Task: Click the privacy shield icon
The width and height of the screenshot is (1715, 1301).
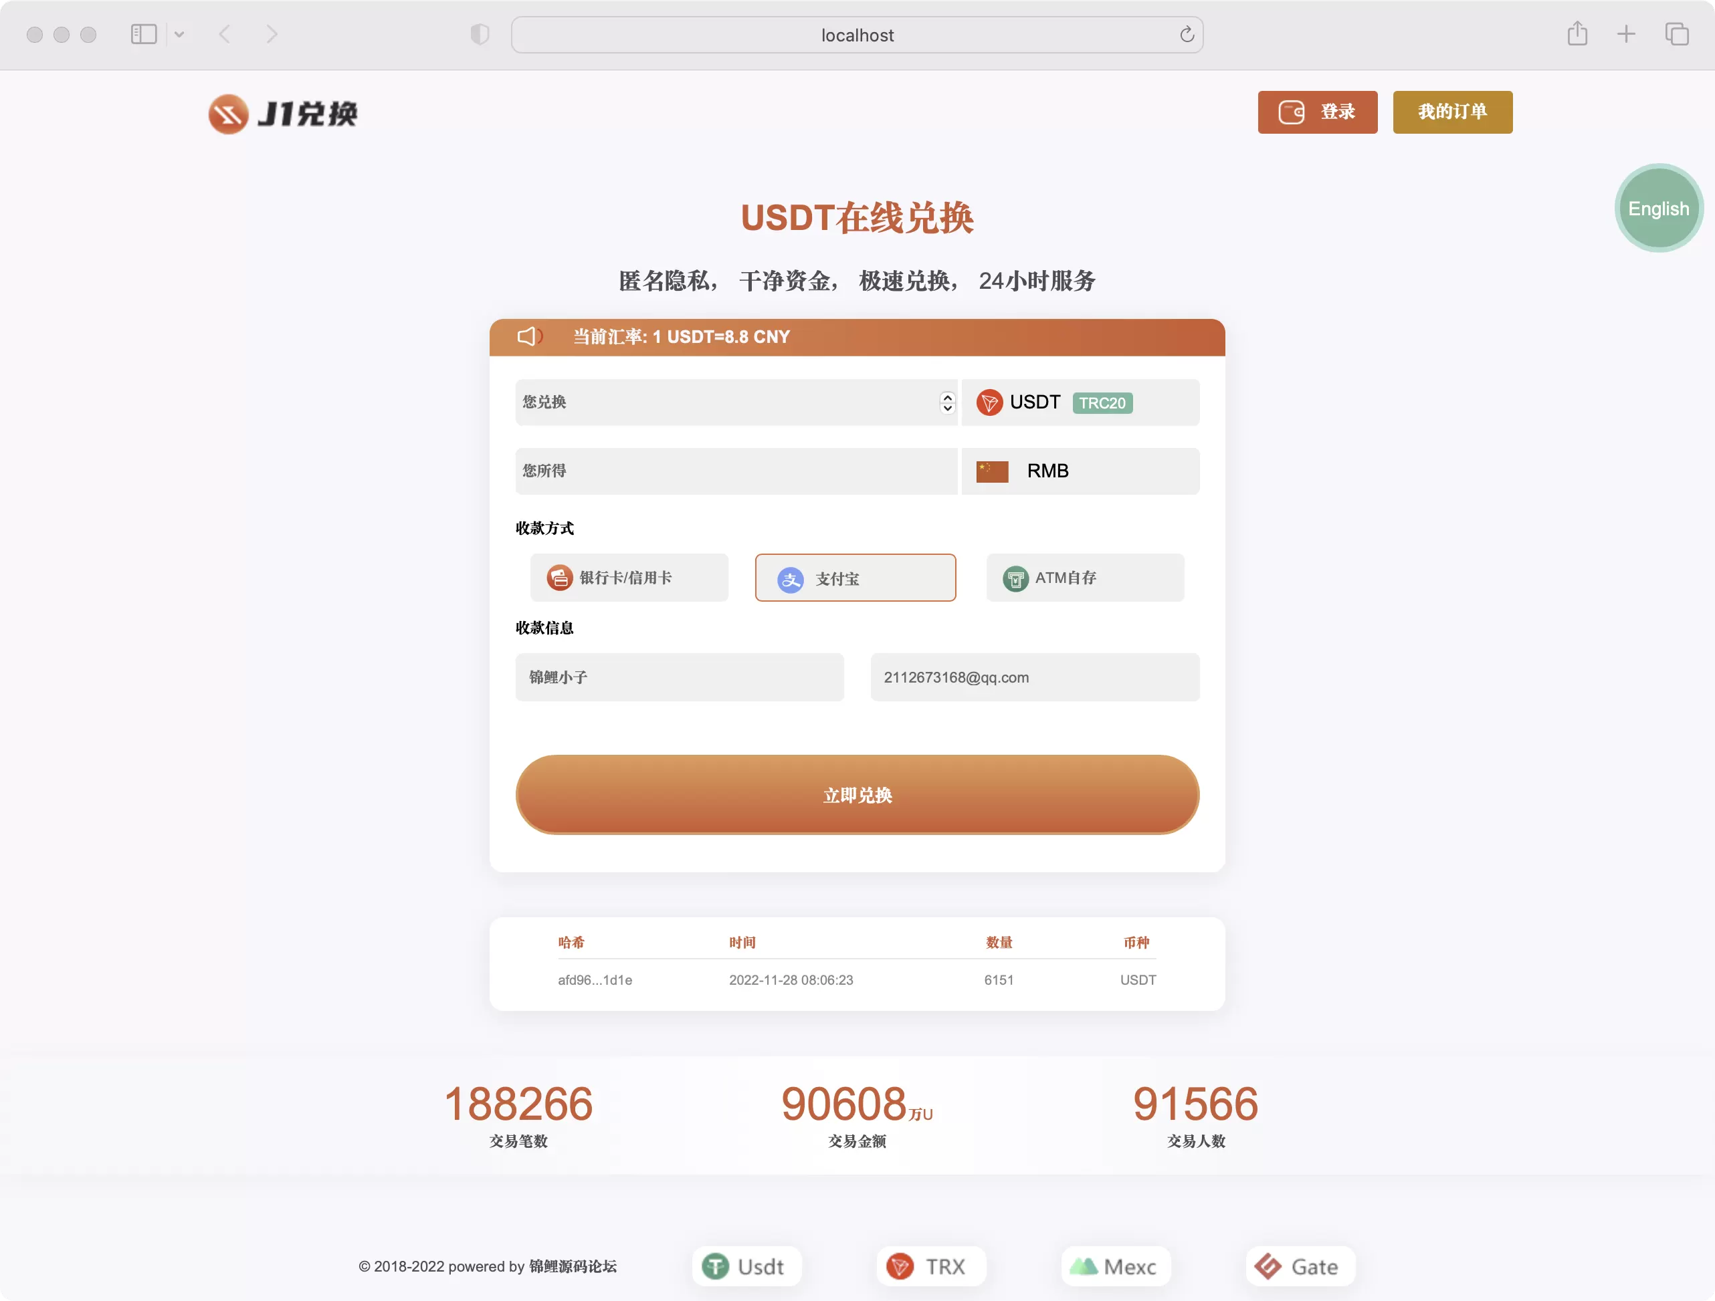Action: click(480, 34)
